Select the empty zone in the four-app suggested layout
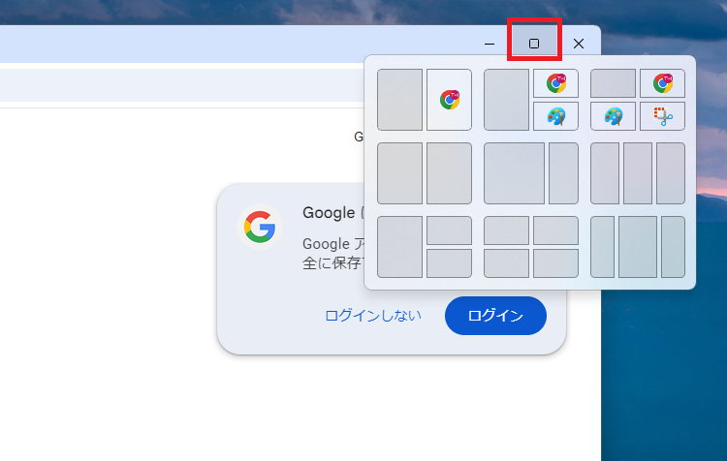Image resolution: width=727 pixels, height=461 pixels. pos(613,83)
